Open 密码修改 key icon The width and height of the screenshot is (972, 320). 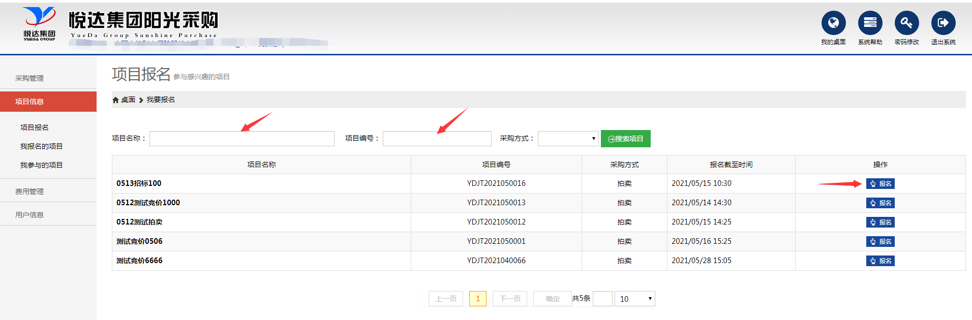pos(906,23)
